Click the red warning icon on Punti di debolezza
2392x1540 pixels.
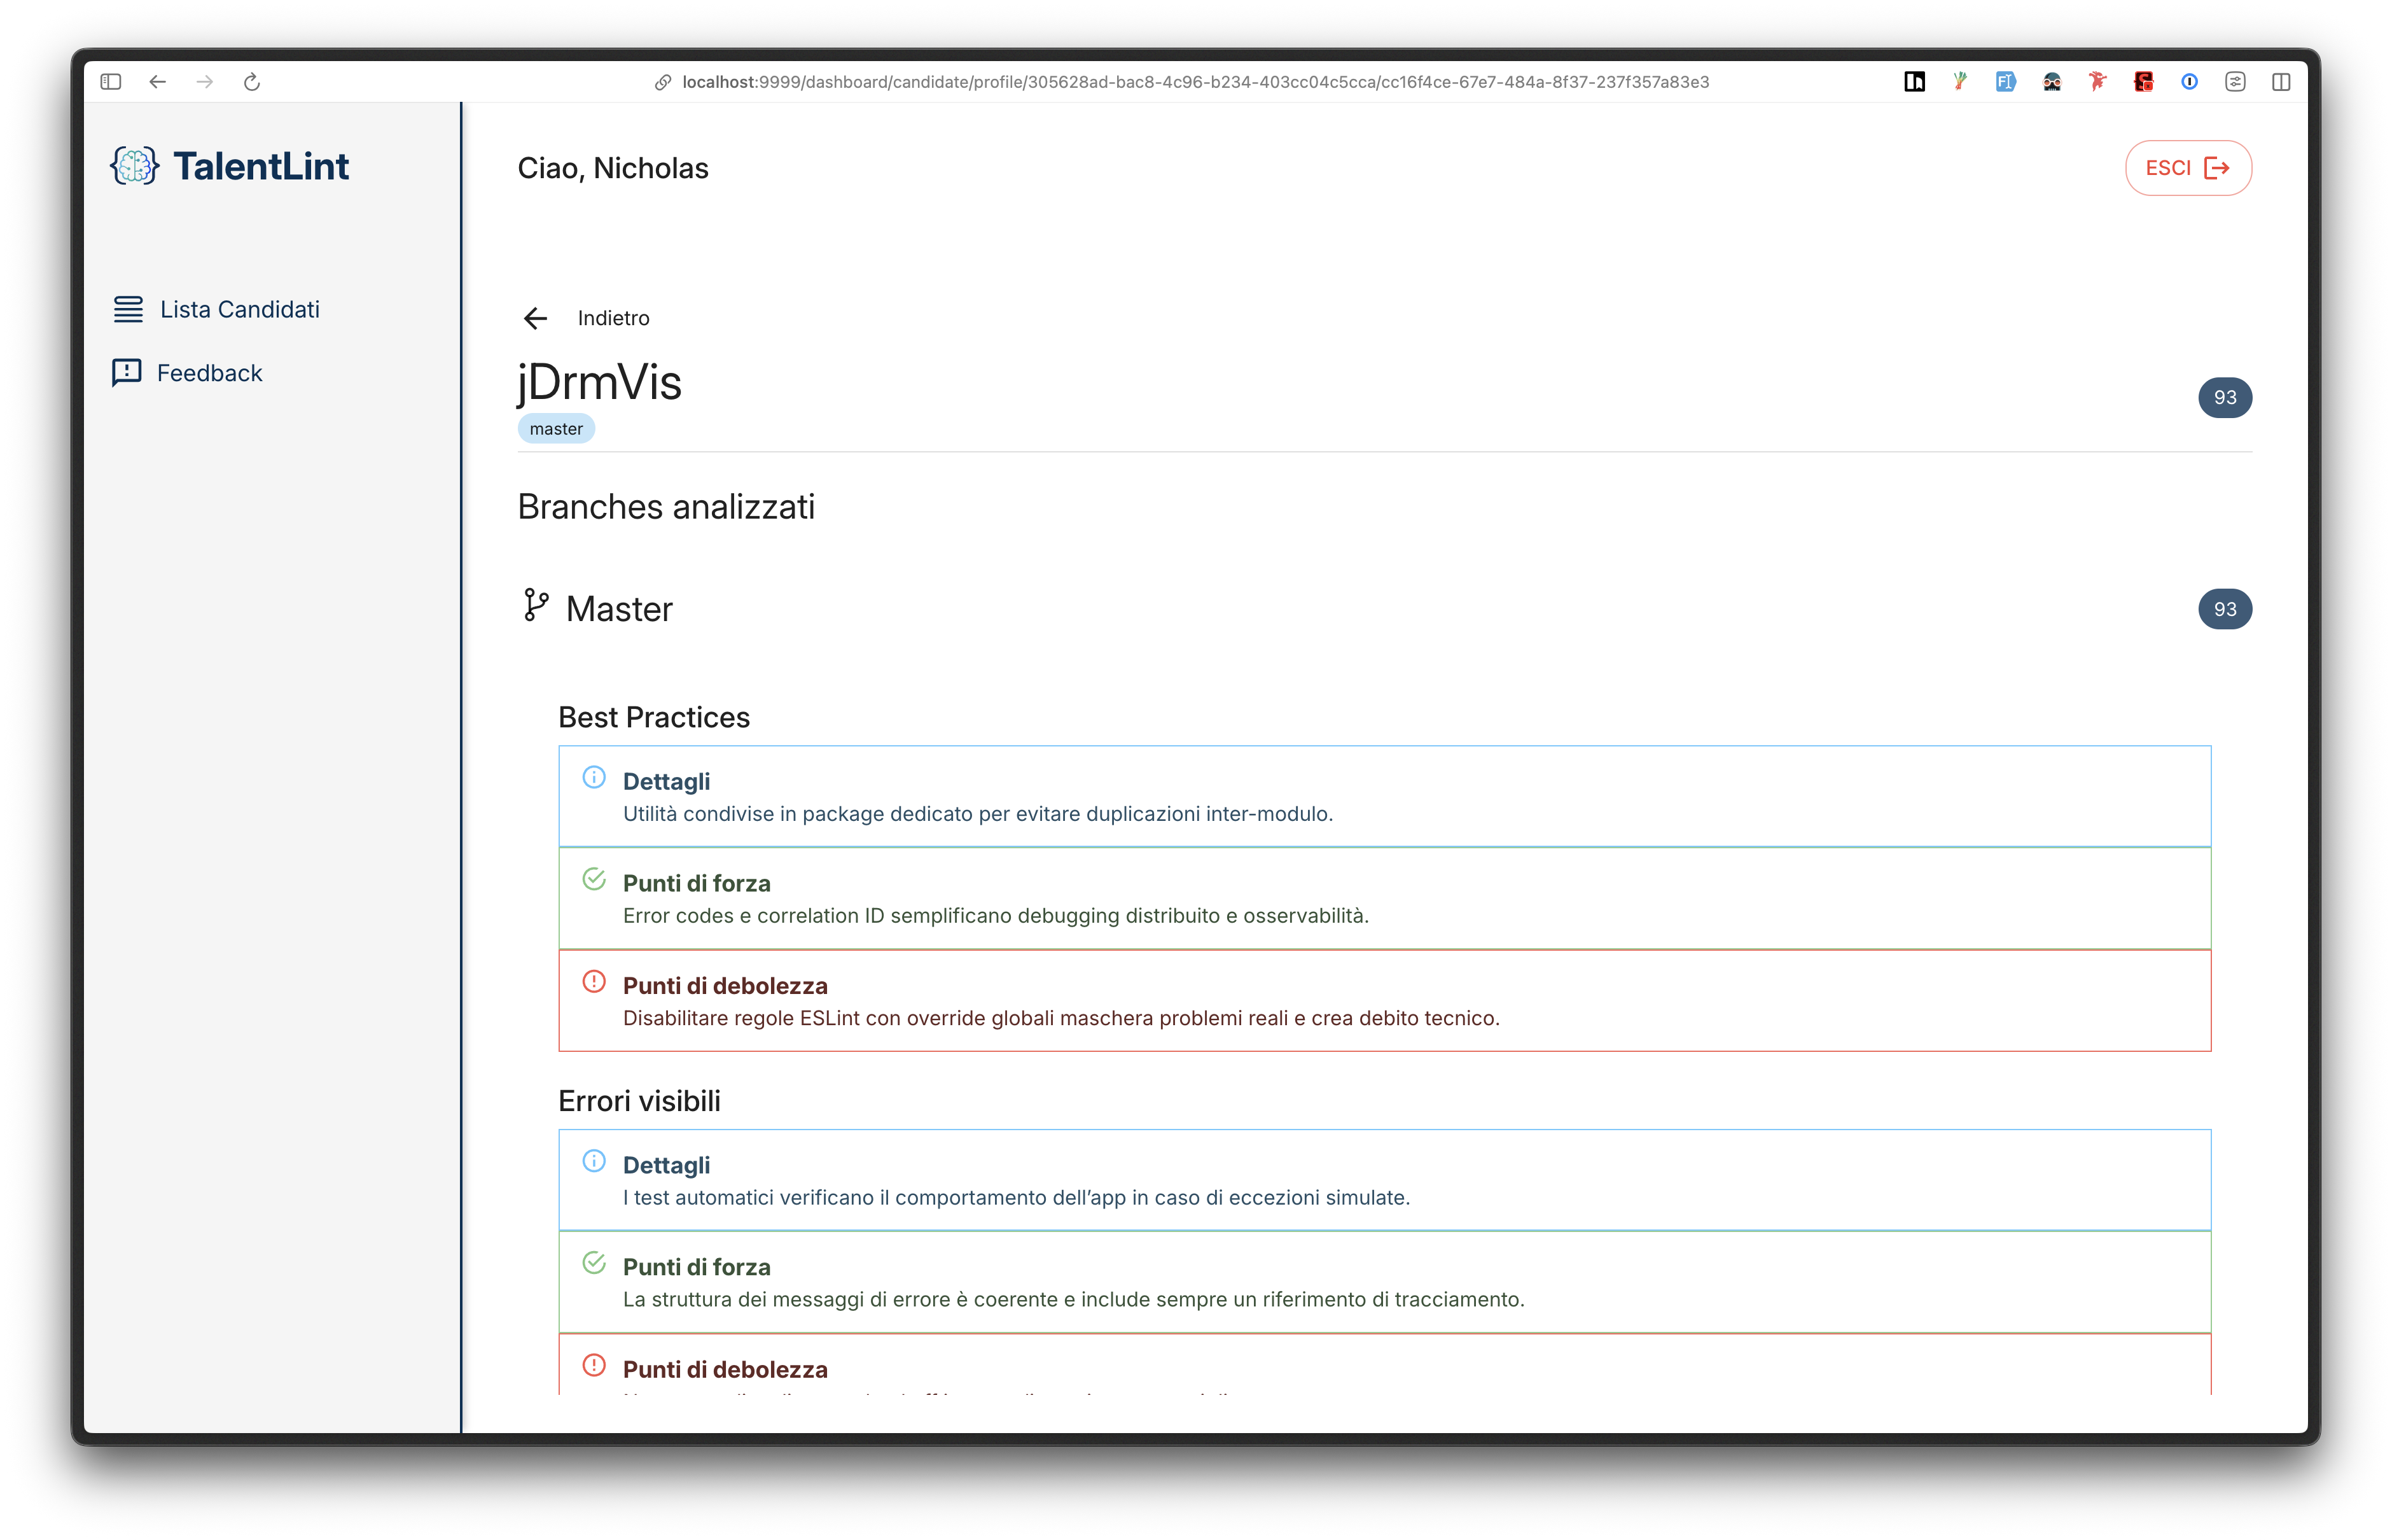[595, 982]
